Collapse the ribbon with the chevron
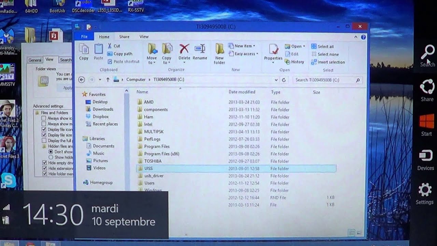This screenshot has height=246, width=437. tap(356, 37)
